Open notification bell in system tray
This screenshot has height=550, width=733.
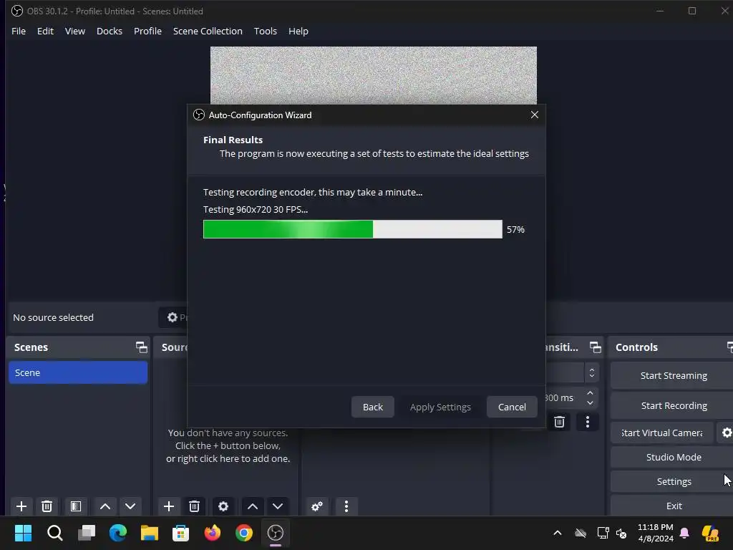point(684,533)
